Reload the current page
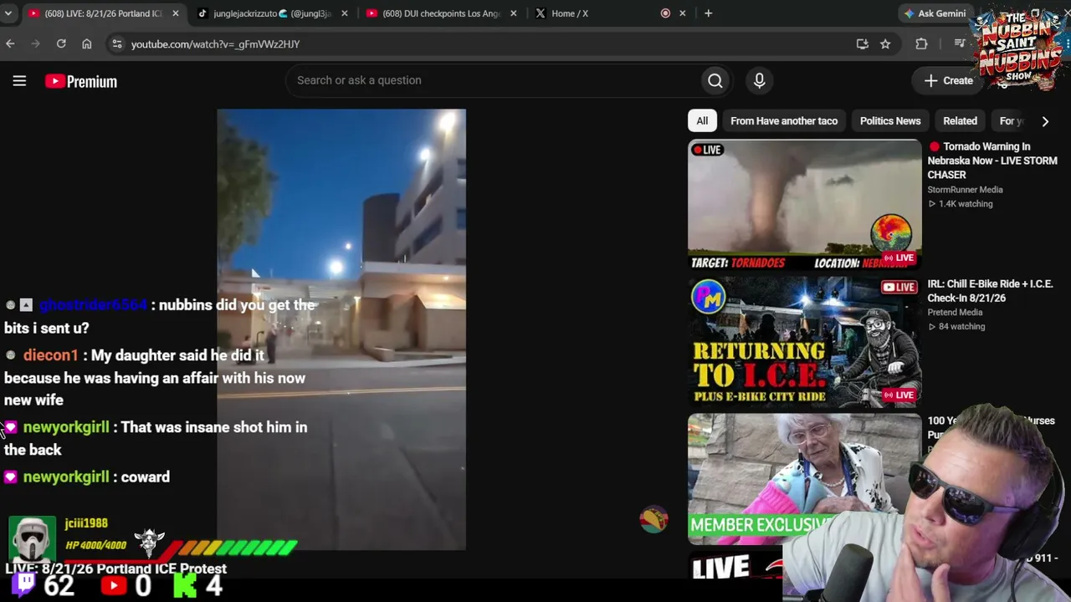The image size is (1071, 602). (61, 43)
